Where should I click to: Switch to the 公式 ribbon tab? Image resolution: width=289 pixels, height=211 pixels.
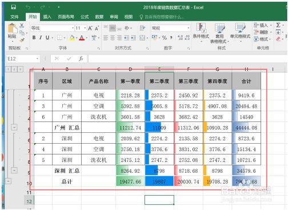(85, 17)
